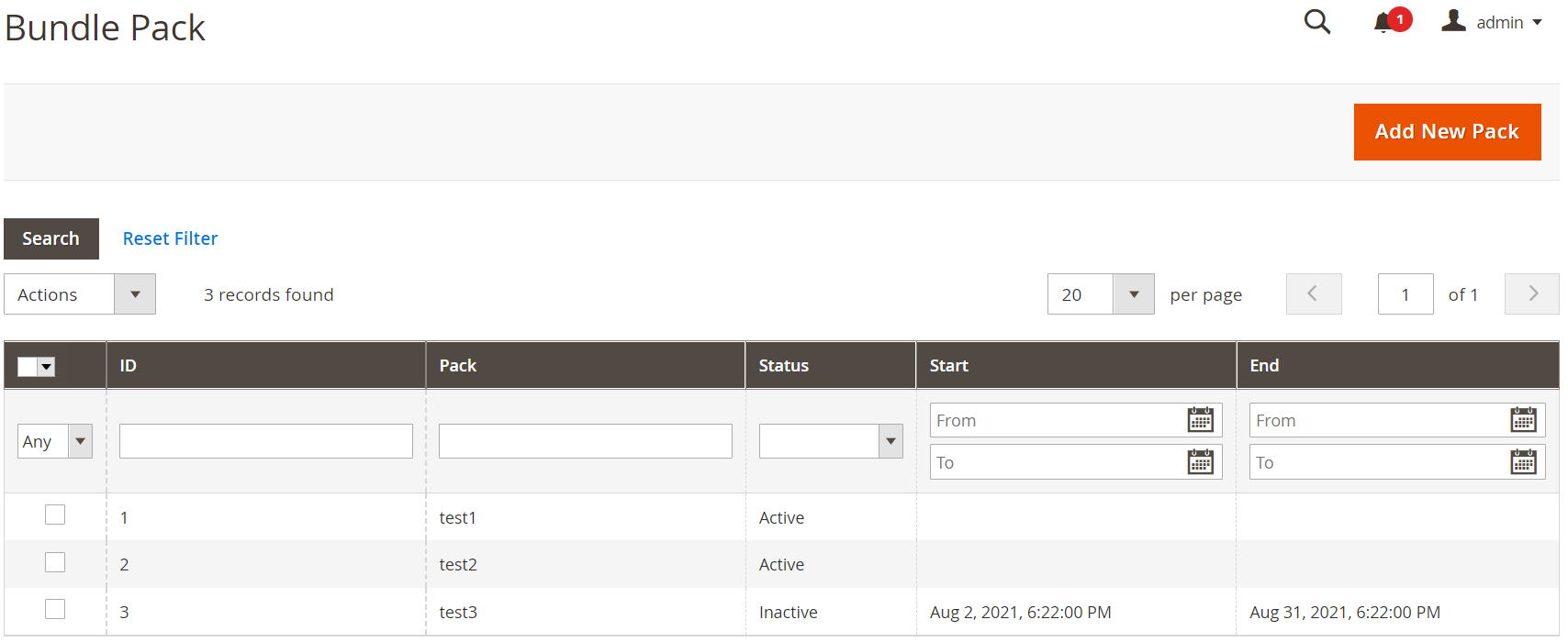Sort by the Pack column header
1568x642 pixels.
(457, 365)
